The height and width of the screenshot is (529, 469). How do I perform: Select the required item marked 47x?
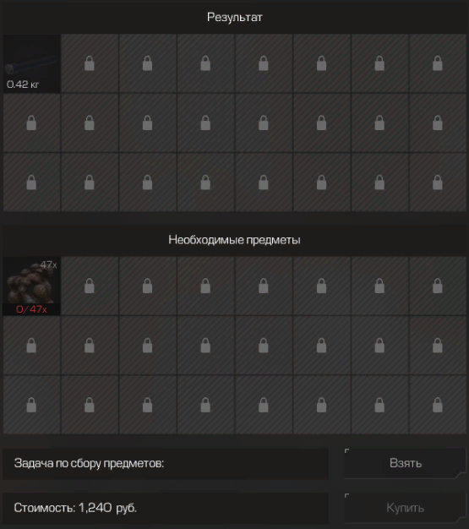pyautogui.click(x=32, y=286)
